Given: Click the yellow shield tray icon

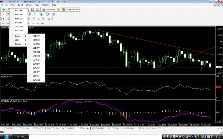Looking at the screenshot, I should click(x=177, y=137).
